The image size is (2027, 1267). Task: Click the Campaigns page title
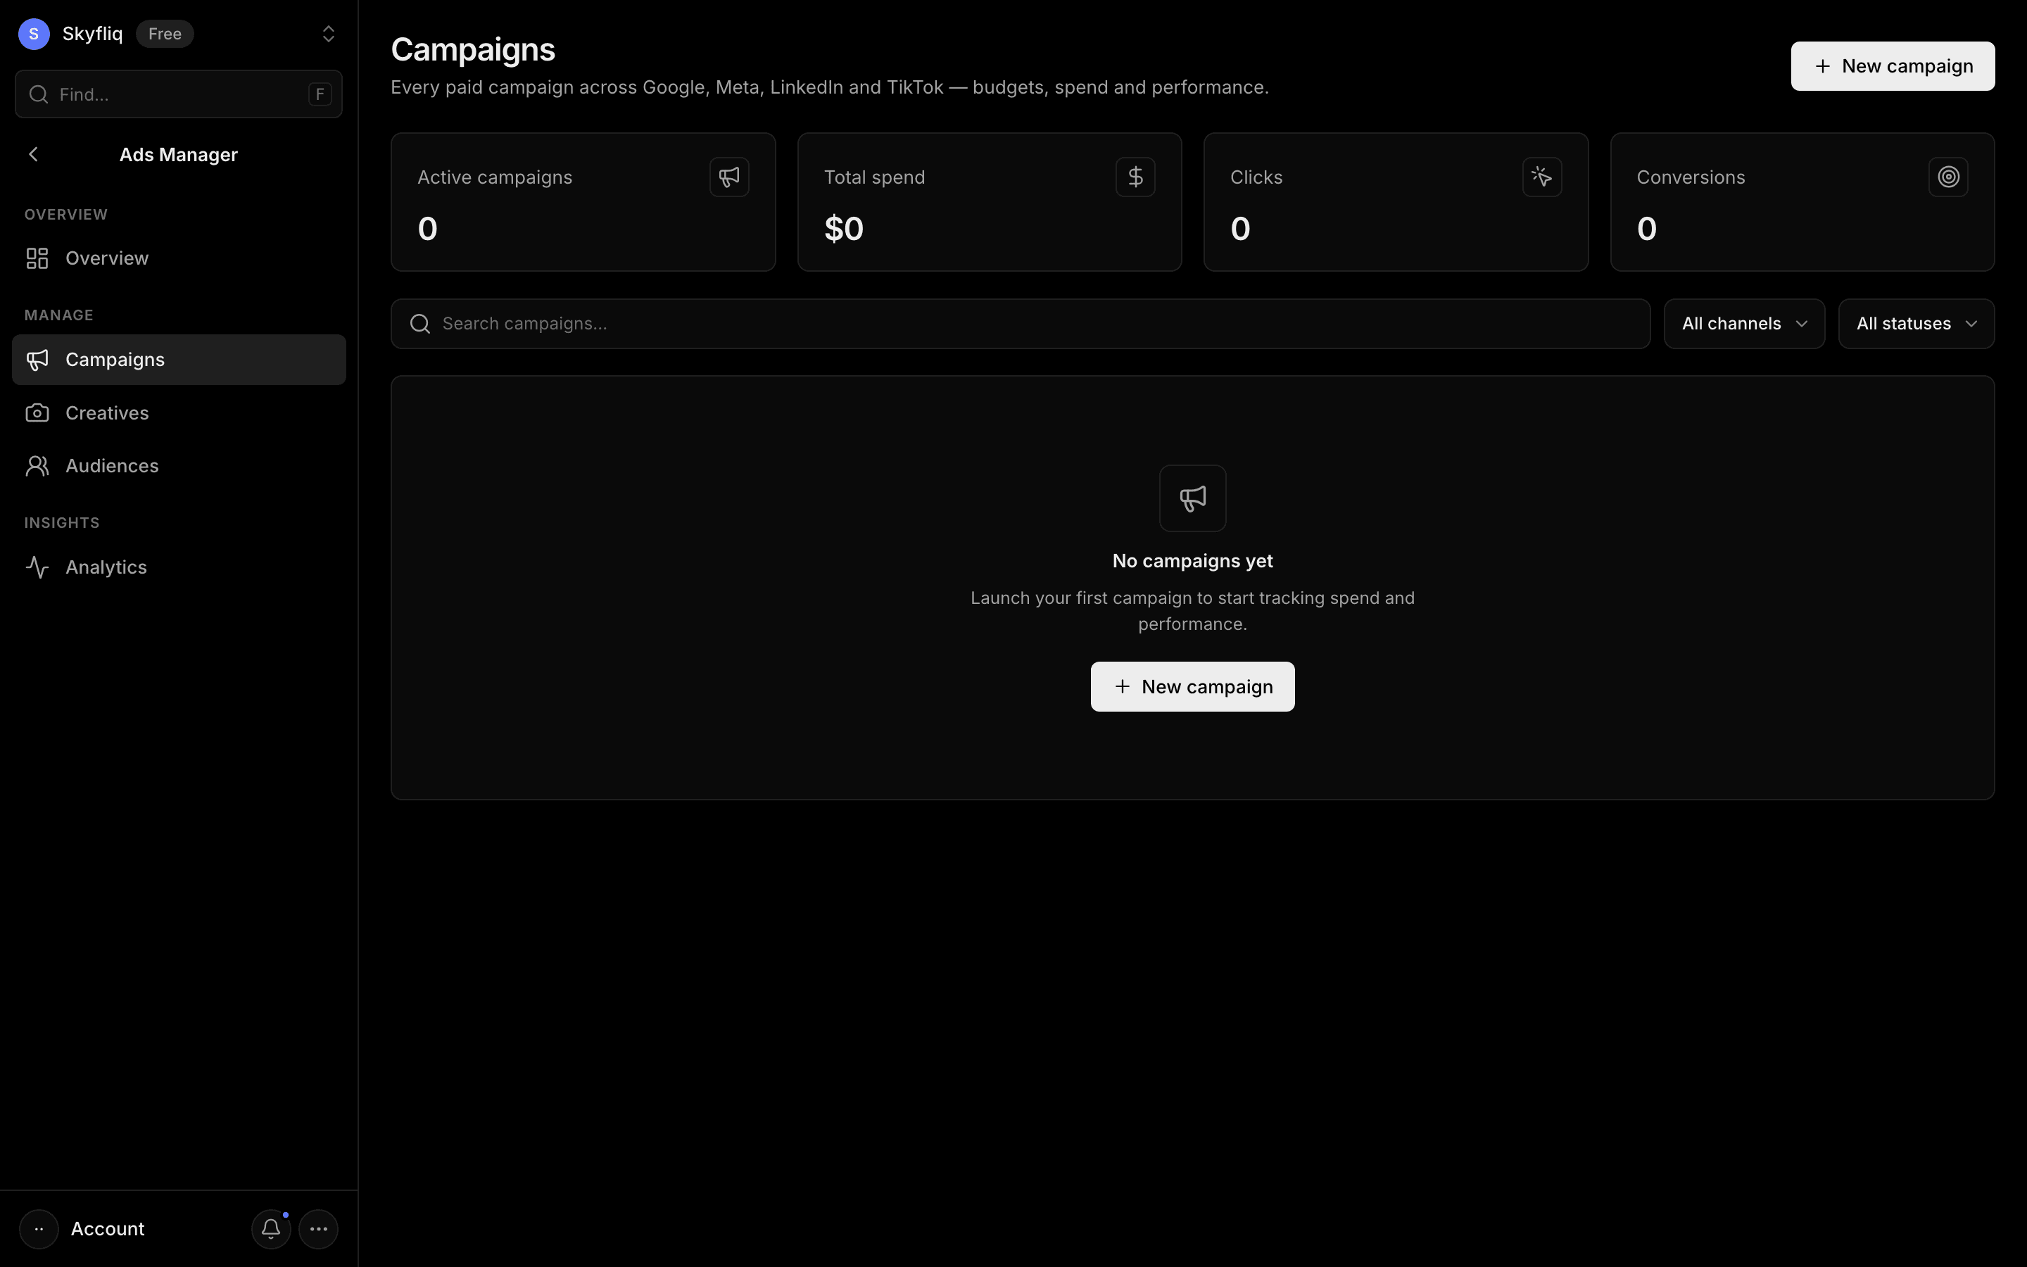pos(472,49)
